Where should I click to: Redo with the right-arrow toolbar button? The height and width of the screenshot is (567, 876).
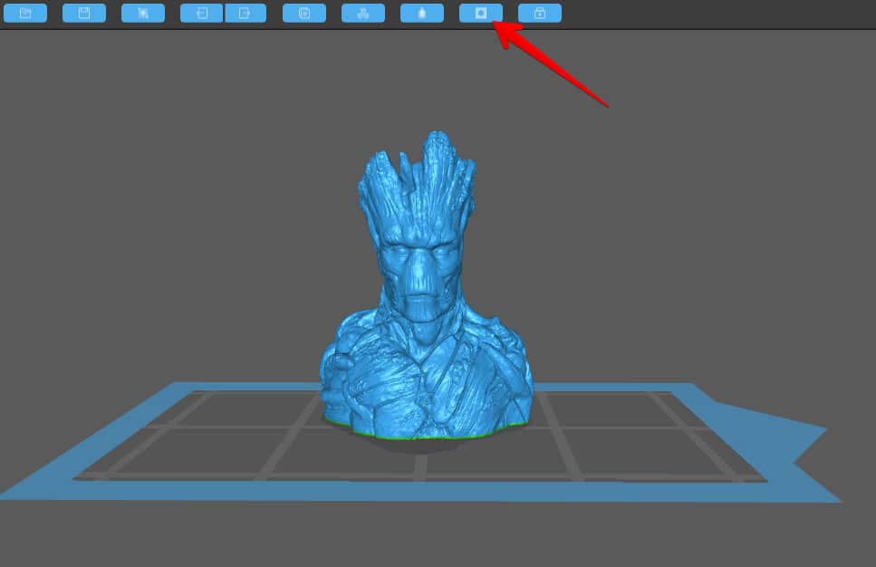pos(245,13)
